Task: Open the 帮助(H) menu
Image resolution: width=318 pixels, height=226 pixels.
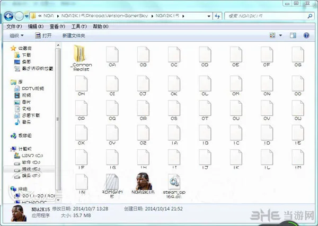Action: point(101,26)
